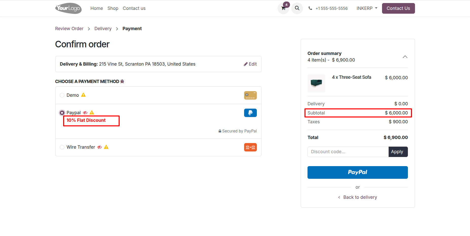Click the search magnifier icon
Image resolution: width=470 pixels, height=236 pixels.
pyautogui.click(x=297, y=8)
